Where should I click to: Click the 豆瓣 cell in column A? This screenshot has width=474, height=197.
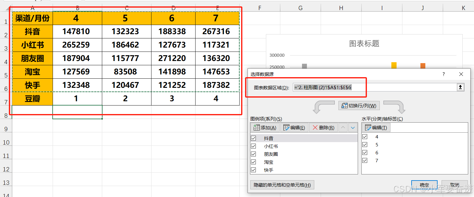tap(32, 99)
